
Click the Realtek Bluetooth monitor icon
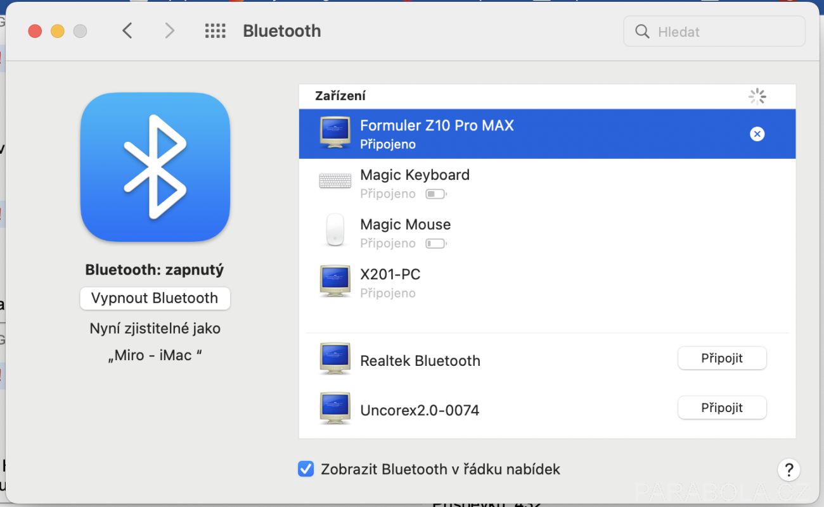[335, 359]
